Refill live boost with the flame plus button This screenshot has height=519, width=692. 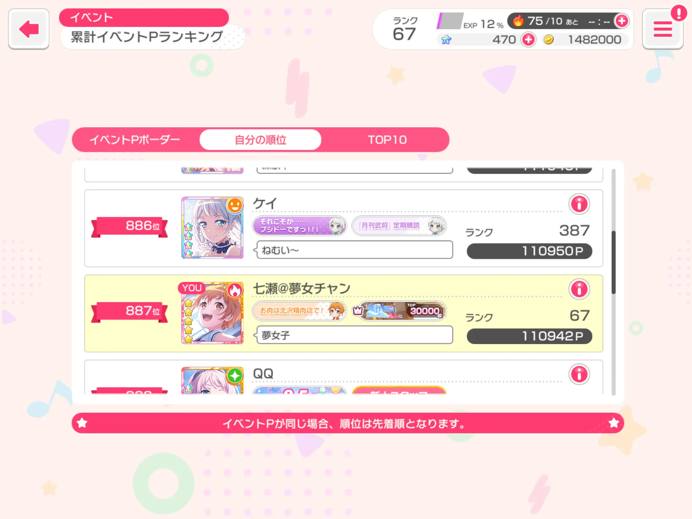click(621, 21)
